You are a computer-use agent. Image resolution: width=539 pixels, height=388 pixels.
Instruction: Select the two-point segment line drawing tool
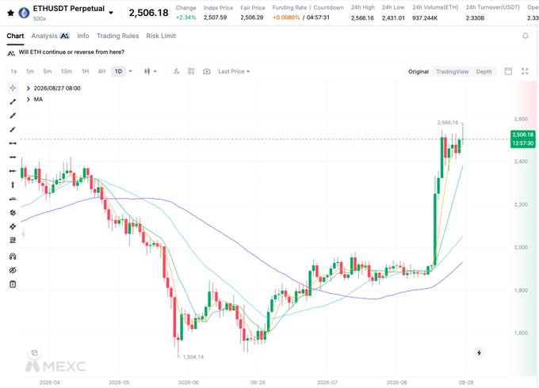[x=13, y=101]
